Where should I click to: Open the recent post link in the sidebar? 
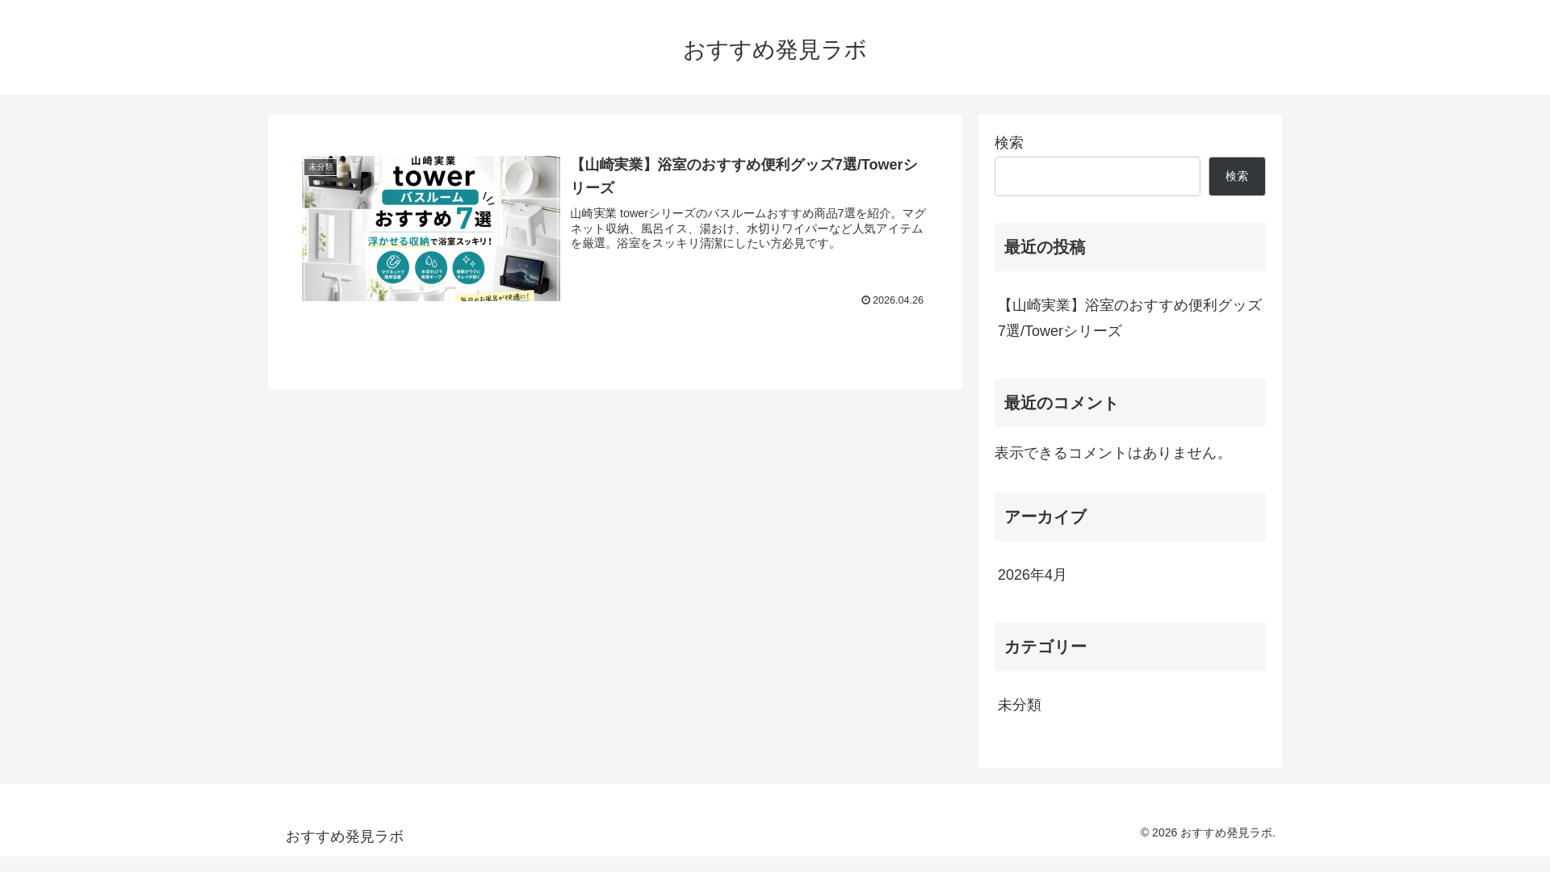coord(1129,318)
